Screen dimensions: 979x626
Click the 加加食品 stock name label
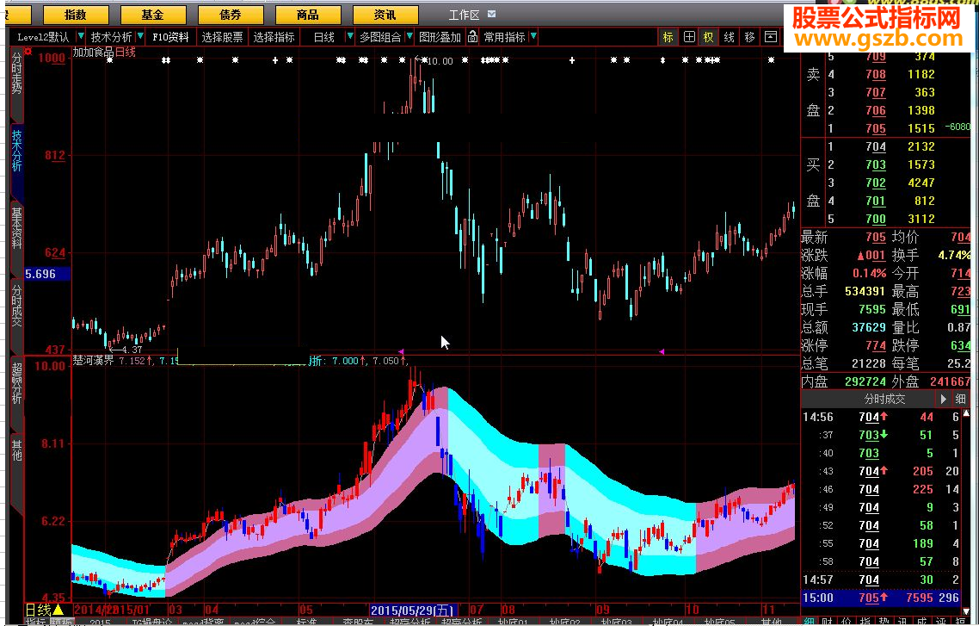point(94,52)
